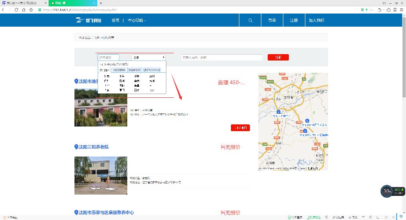
Task: Click the search magnifier icon in header
Action: tap(250, 20)
